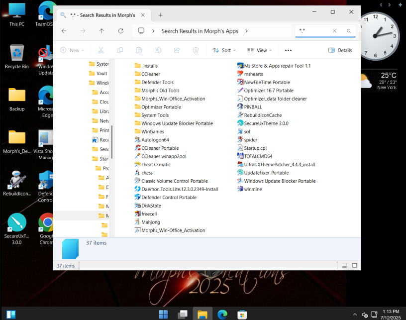Select CCleaner Portable application
This screenshot has width=406, height=320.
coord(157,148)
